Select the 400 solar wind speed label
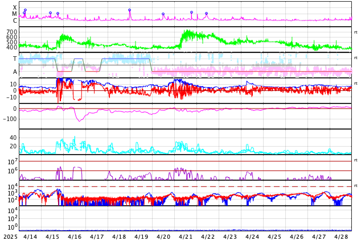 (x=12, y=47)
